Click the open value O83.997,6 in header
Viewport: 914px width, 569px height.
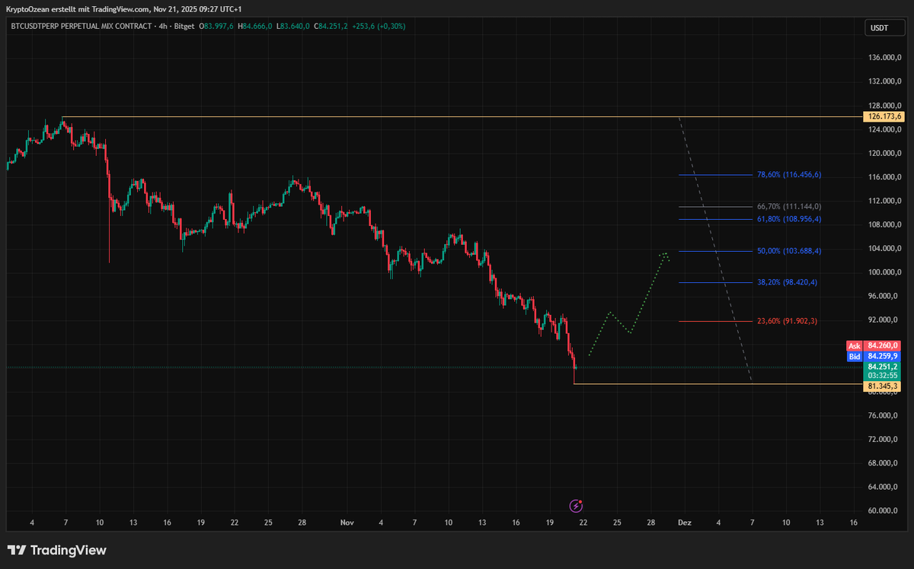point(217,26)
